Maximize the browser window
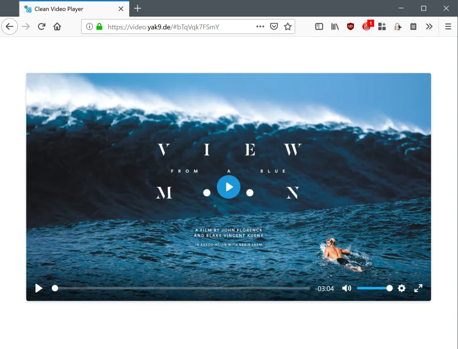The height and width of the screenshot is (349, 458). [424, 8]
